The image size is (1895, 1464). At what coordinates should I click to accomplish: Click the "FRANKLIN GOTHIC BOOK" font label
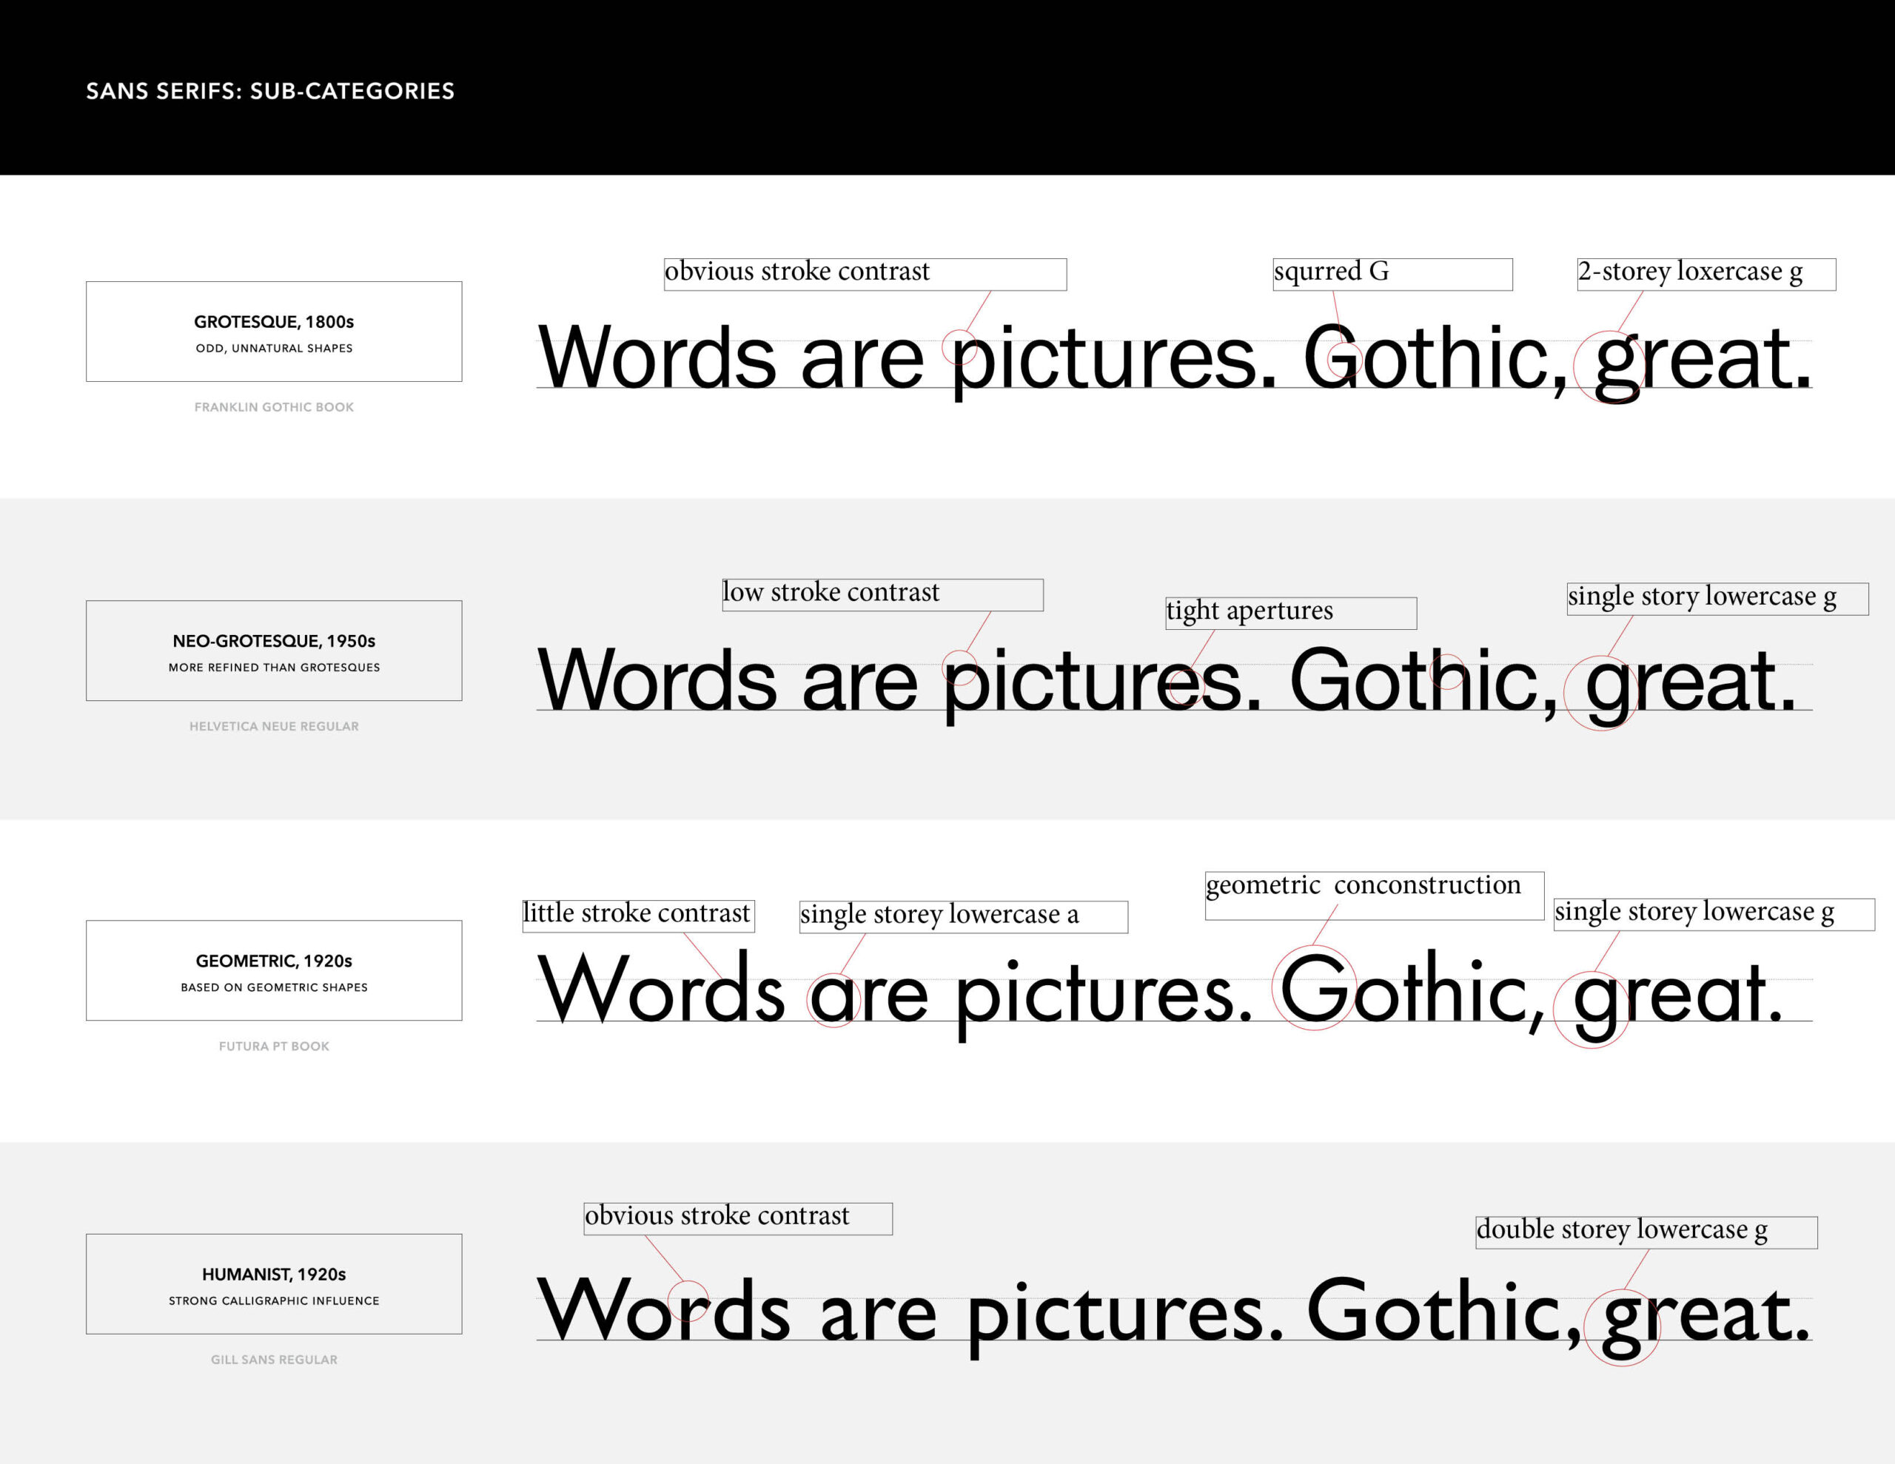273,407
